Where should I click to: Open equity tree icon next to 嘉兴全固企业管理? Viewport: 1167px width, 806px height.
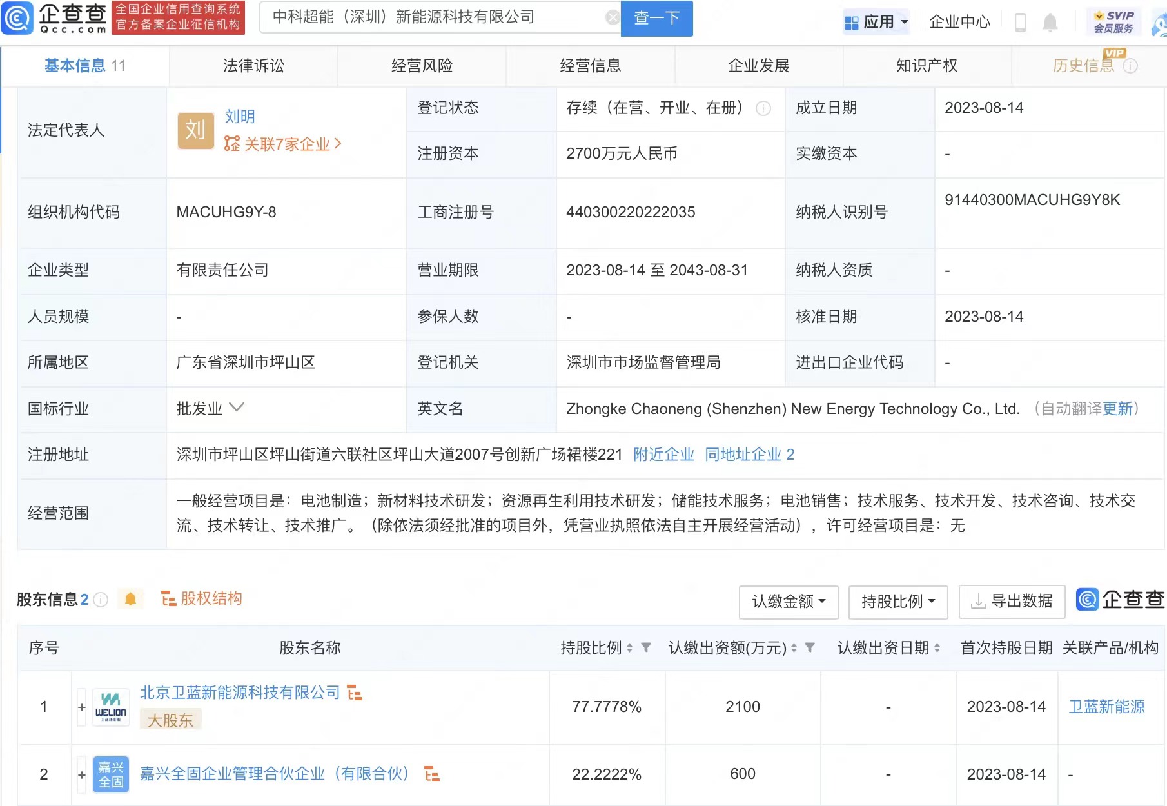[432, 774]
